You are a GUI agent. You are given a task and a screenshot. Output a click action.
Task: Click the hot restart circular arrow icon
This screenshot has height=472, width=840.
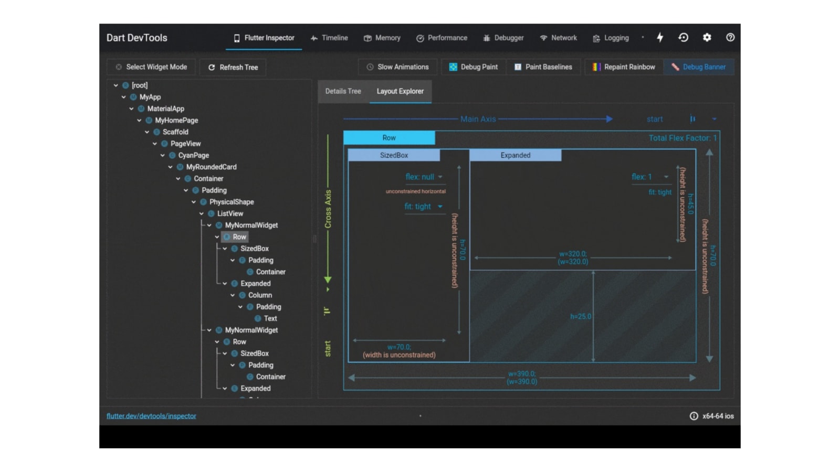(683, 37)
